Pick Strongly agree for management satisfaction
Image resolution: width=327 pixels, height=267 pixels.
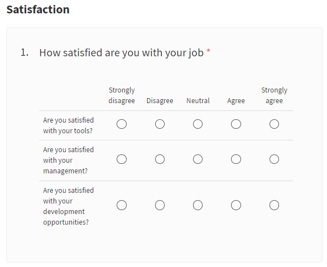click(274, 159)
